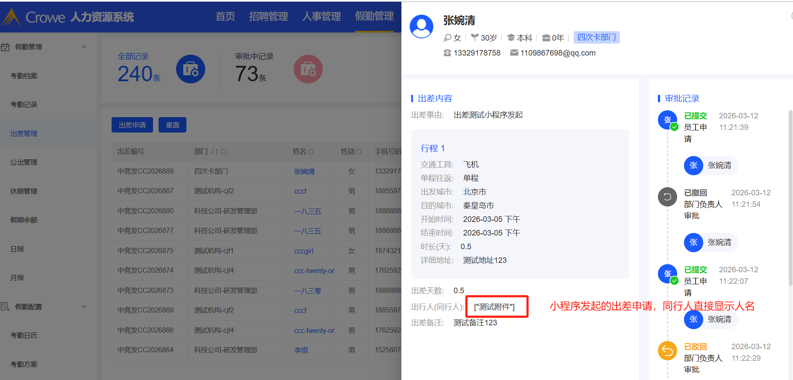Switch to 人事管理 in top navigation
The image size is (793, 380).
[x=321, y=17]
